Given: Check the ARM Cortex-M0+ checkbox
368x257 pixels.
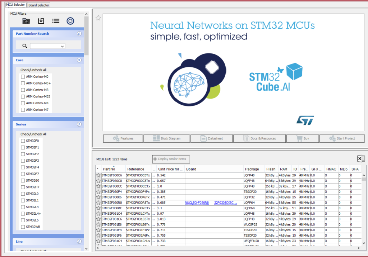Looking at the screenshot, I should click(x=23, y=83).
